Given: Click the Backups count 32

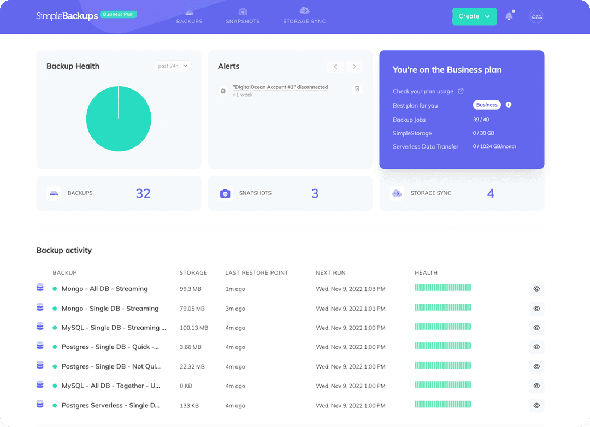Looking at the screenshot, I should (143, 193).
